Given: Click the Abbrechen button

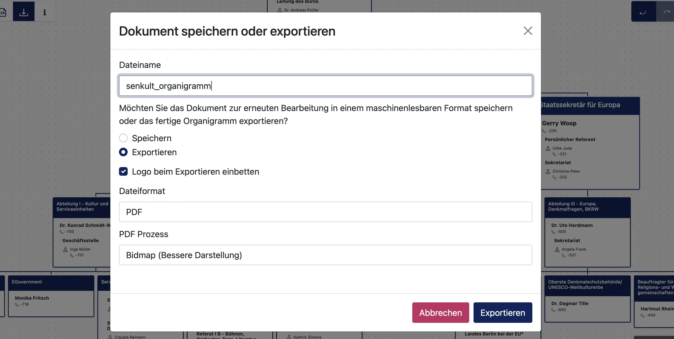Looking at the screenshot, I should tap(440, 313).
